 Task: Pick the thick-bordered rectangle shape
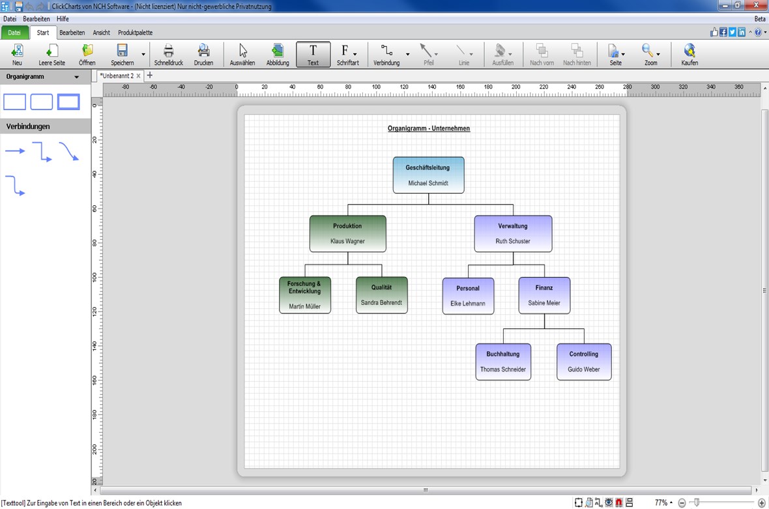68,102
